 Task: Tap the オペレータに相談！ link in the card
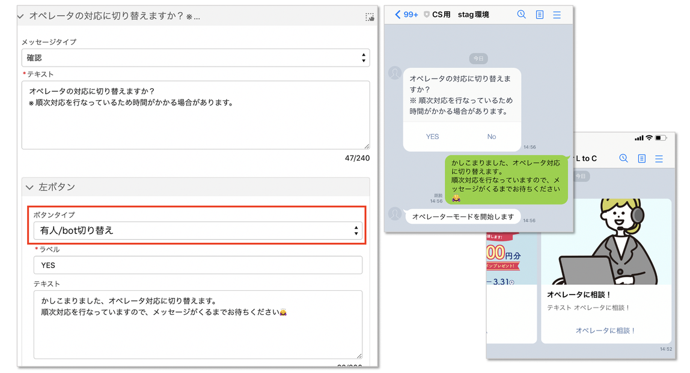coord(606,330)
